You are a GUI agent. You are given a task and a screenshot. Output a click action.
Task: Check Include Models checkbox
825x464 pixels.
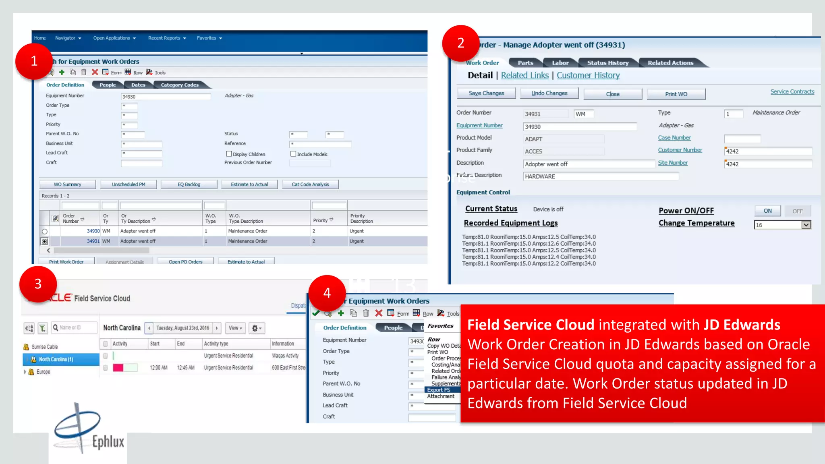293,154
